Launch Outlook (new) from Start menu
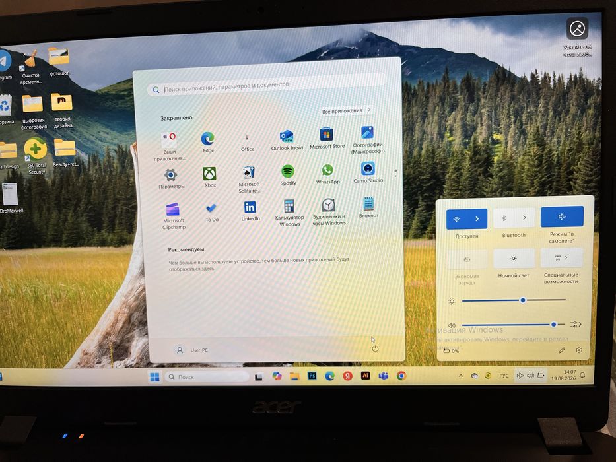Viewport: 616px width, 462px height. [x=287, y=141]
